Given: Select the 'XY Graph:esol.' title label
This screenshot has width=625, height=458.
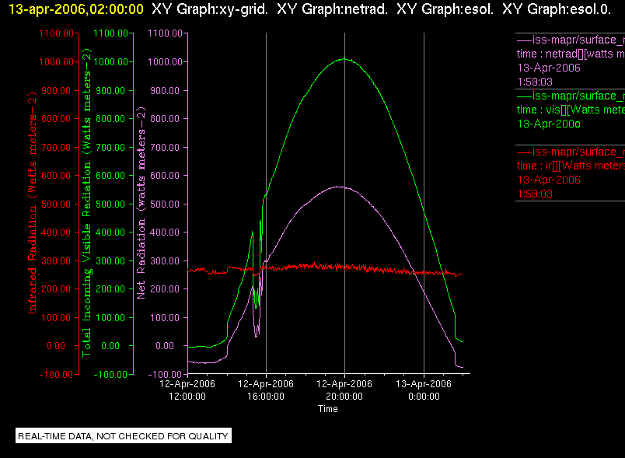Looking at the screenshot, I should pos(445,9).
